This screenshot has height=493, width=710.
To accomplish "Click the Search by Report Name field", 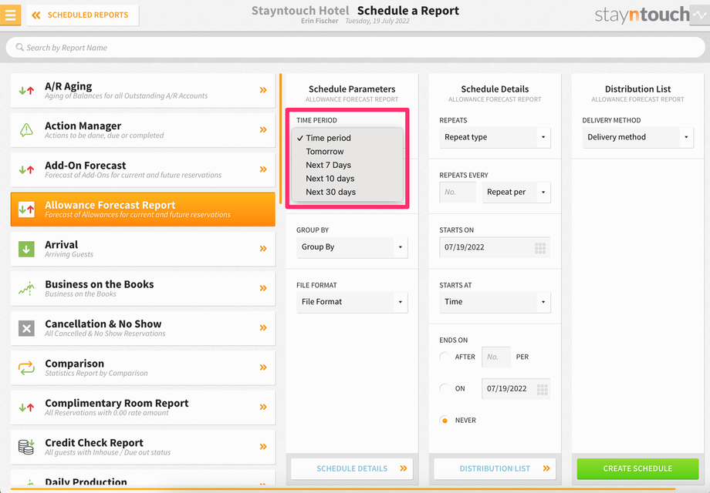I will 355,48.
